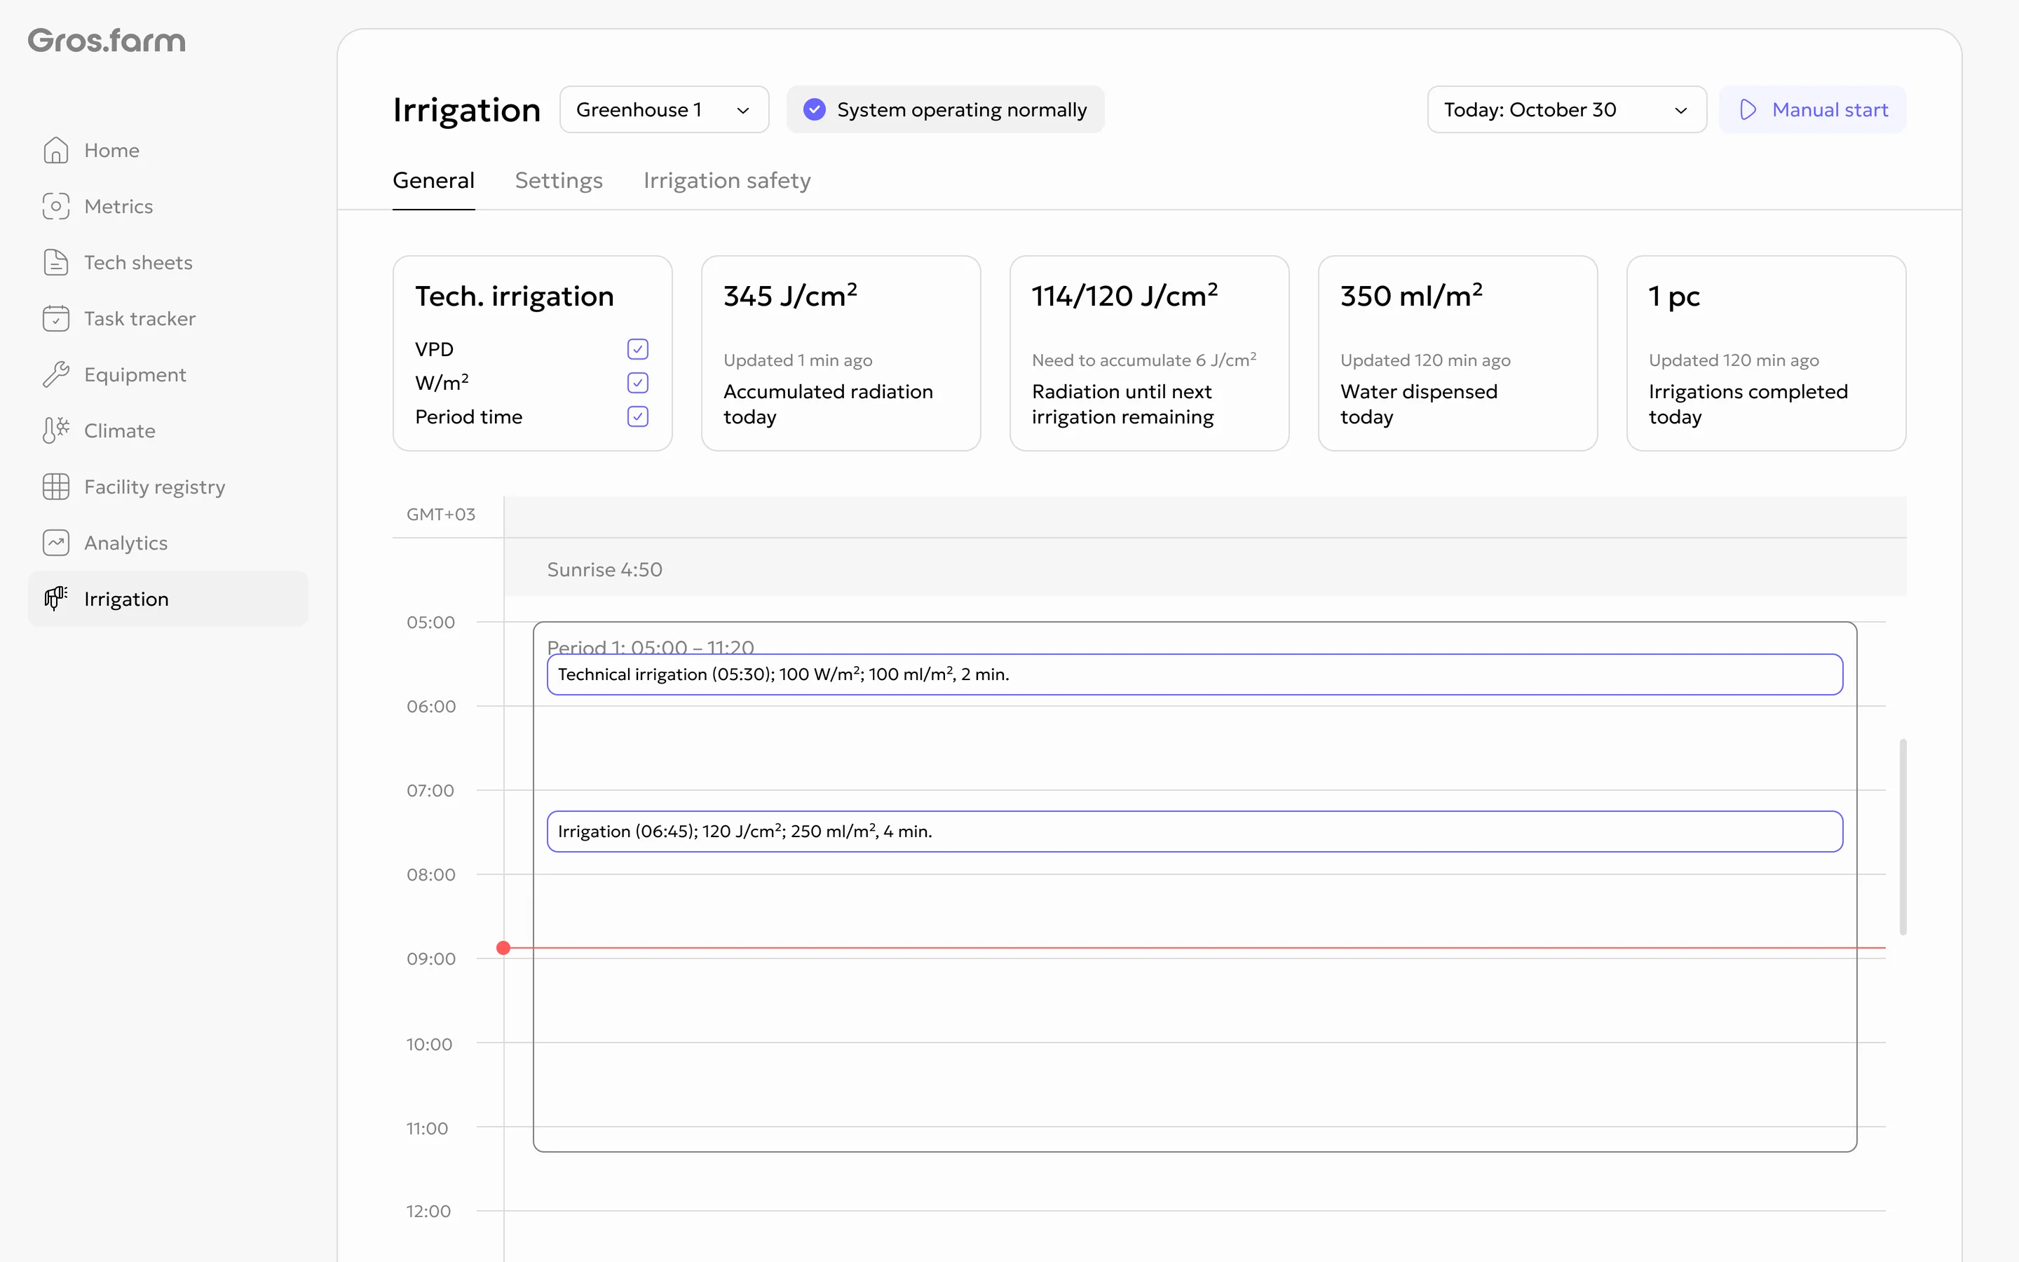This screenshot has width=2019, height=1262.
Task: Click the Equipment wrench icon
Action: click(56, 375)
